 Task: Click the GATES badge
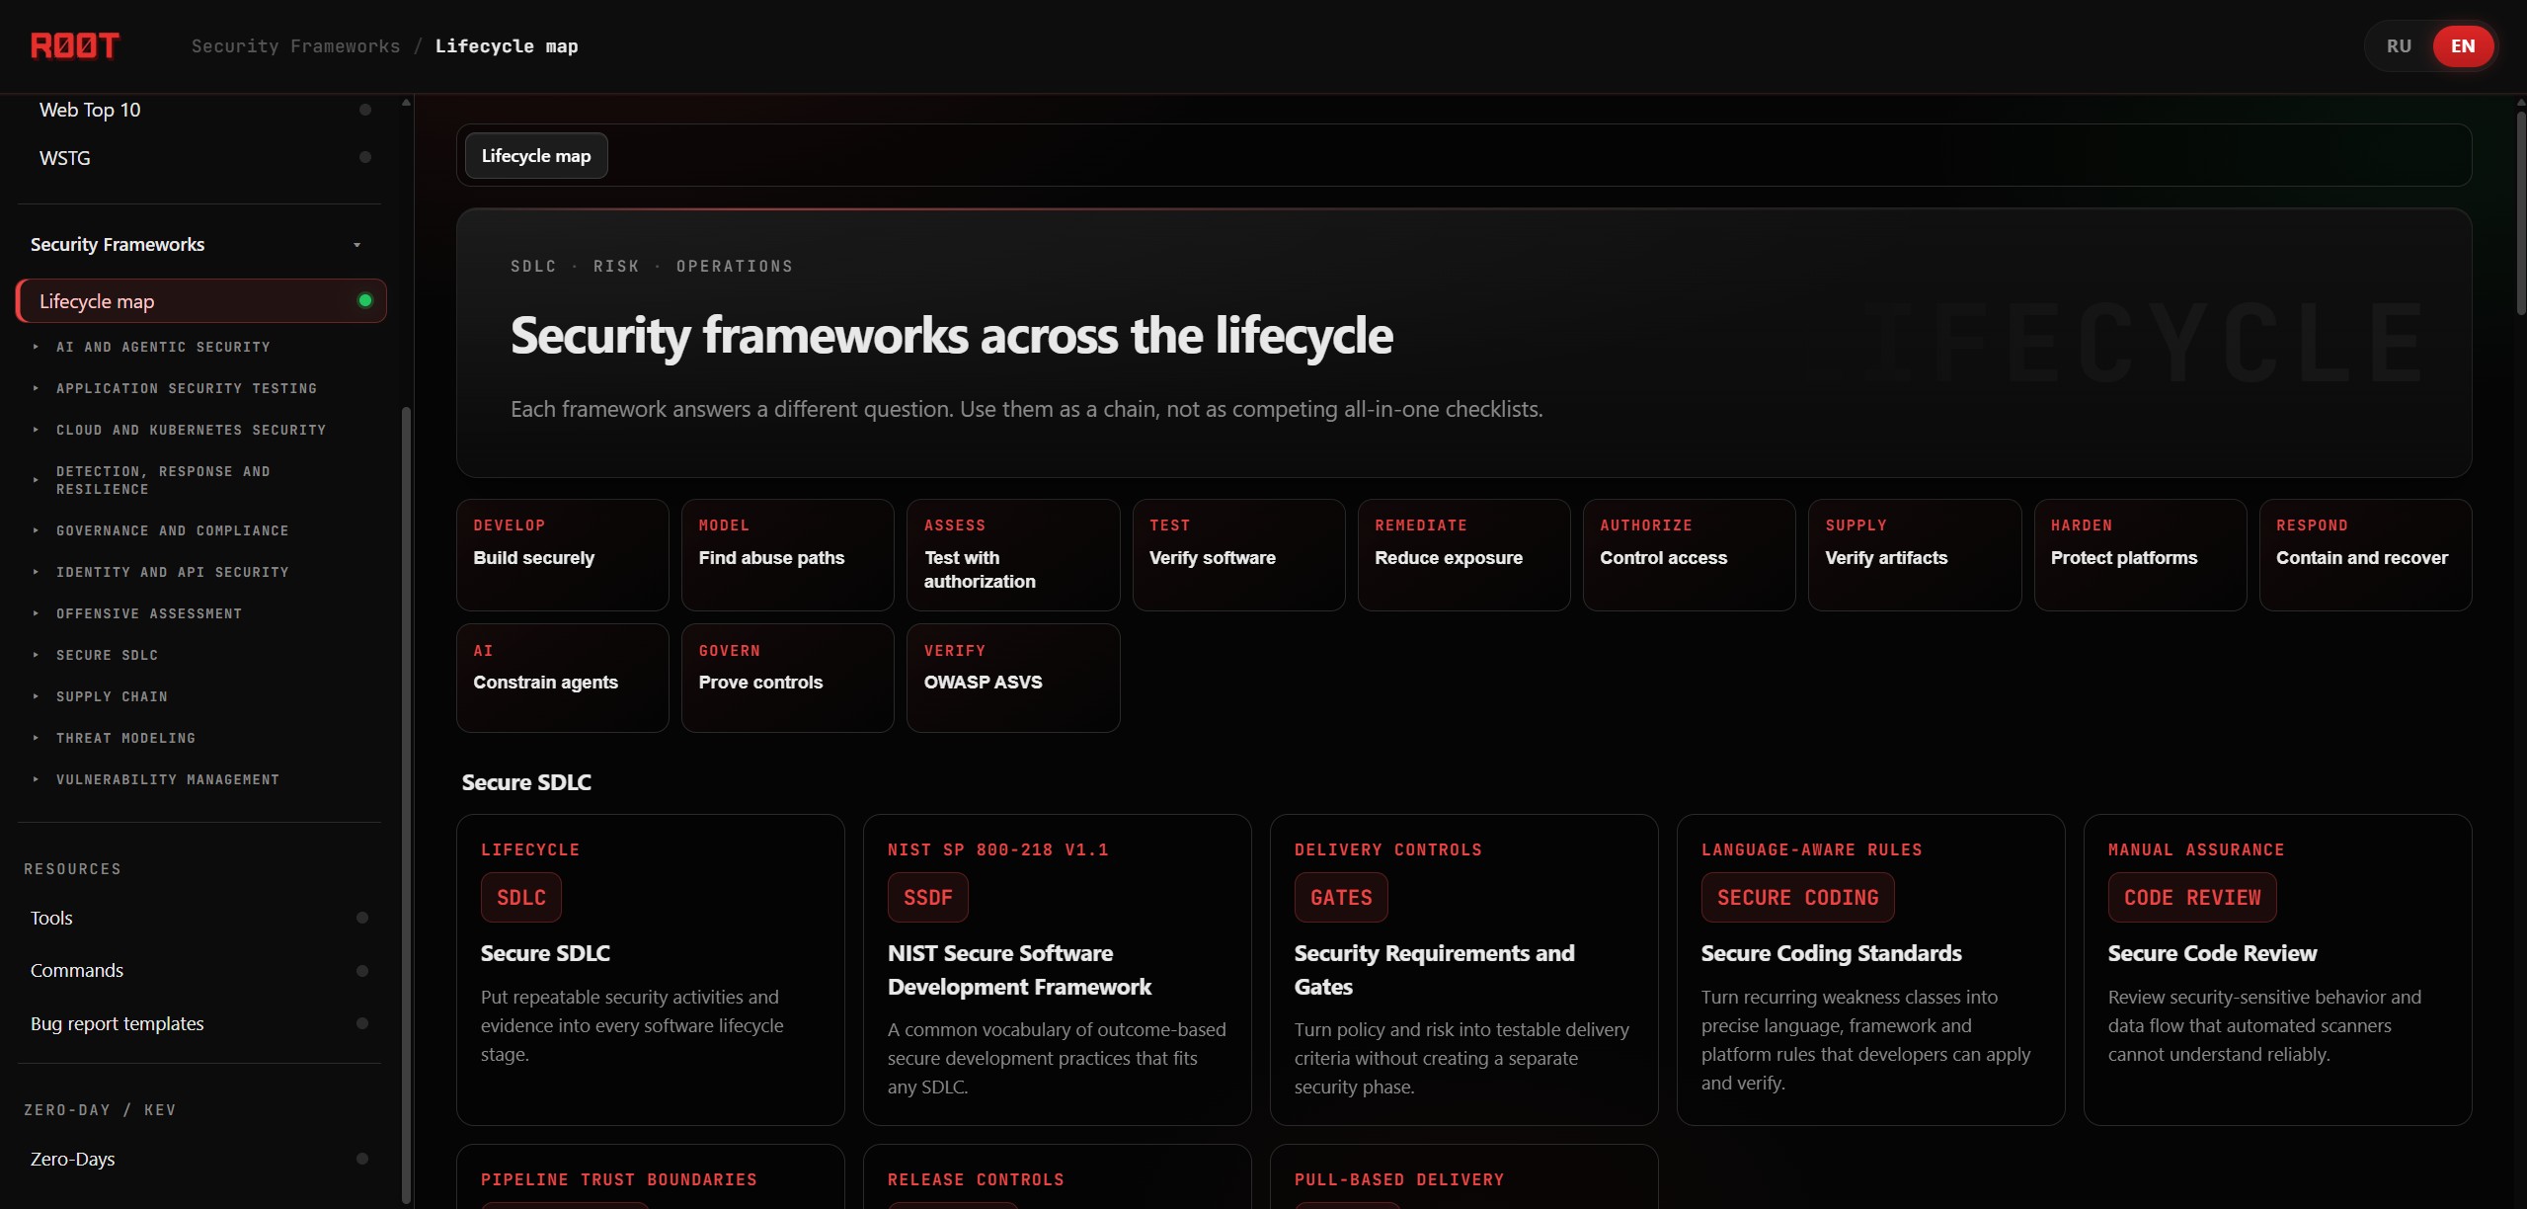click(x=1341, y=898)
